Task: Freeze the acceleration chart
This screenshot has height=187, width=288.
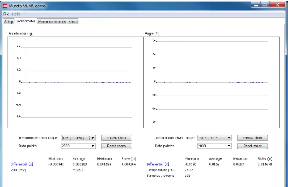Action: (116, 138)
